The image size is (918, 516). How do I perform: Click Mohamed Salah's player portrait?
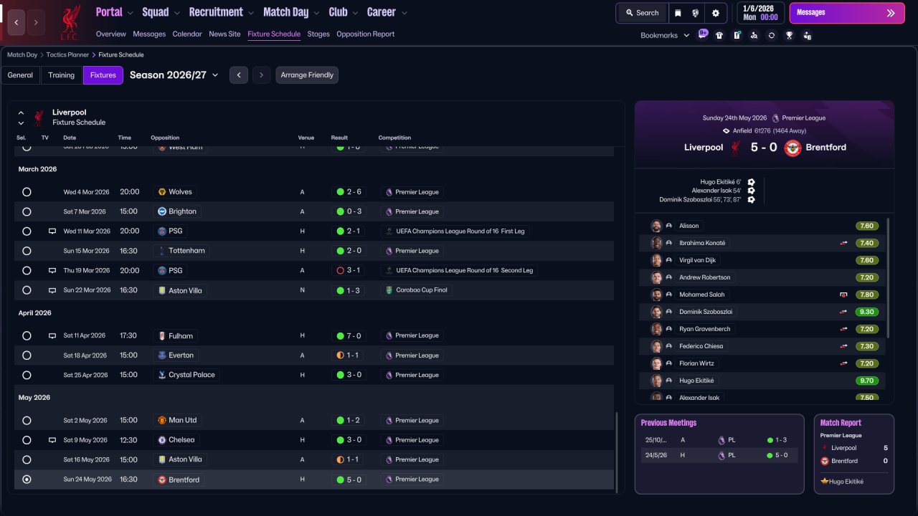pos(656,295)
